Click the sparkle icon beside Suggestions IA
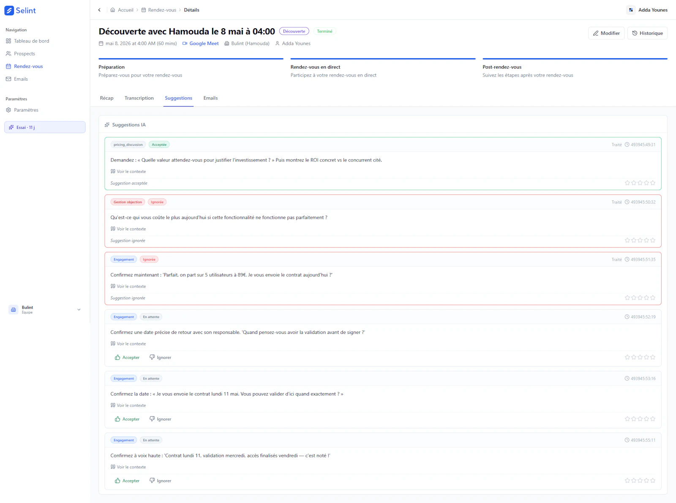This screenshot has height=503, width=676. 107,125
